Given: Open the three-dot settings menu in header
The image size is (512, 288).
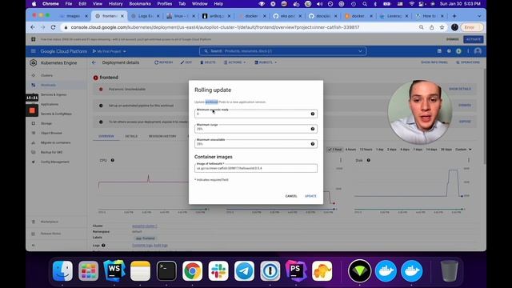Looking at the screenshot, I should click(468, 51).
